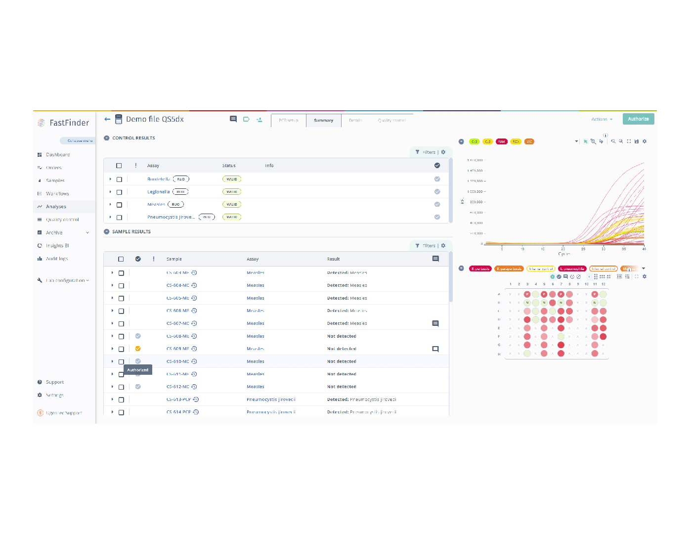690x534 pixels.
Task: Select checkbox for sample CS-604-ME
Action: (x=121, y=286)
